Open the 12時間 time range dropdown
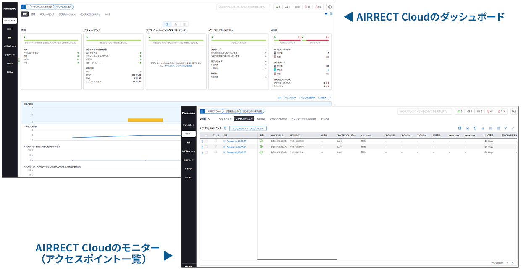 click(322, 97)
